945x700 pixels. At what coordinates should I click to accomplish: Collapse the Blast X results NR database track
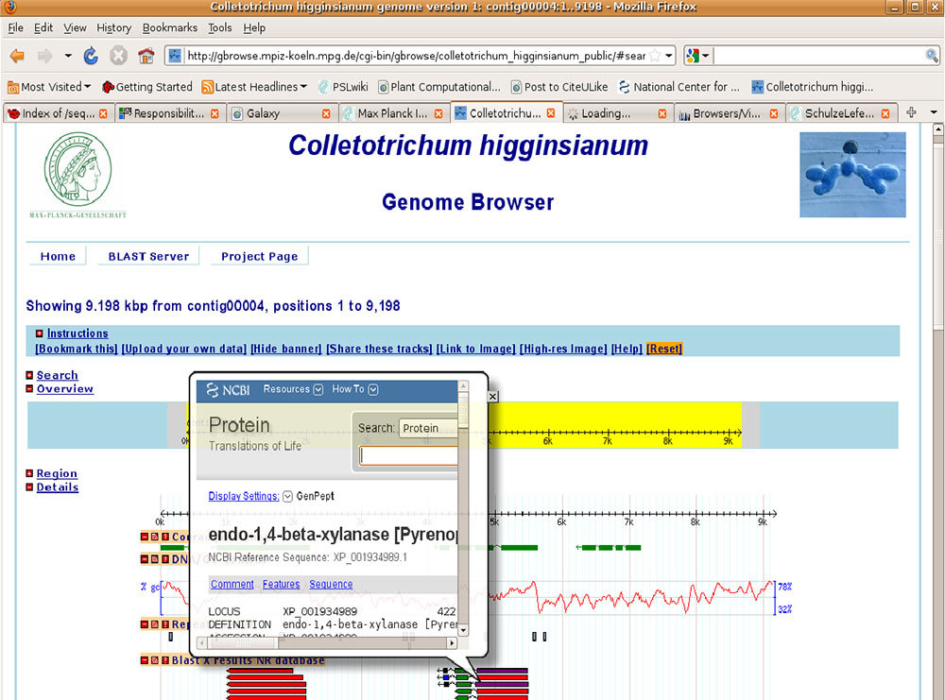click(145, 660)
